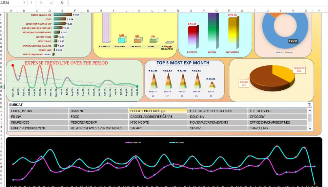Select MISC INCOME slicer item
Image resolution: width=328 pixels, height=187 pixels.
pos(158,122)
